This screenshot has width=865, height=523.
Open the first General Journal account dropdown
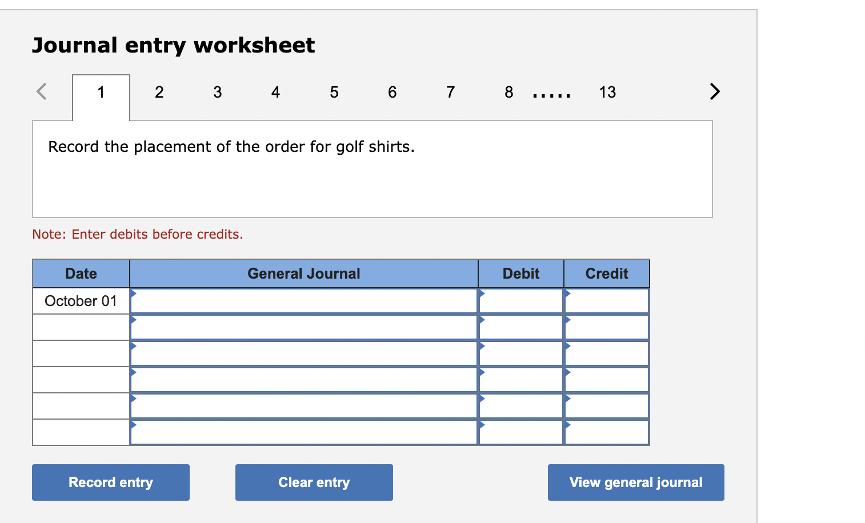click(134, 294)
